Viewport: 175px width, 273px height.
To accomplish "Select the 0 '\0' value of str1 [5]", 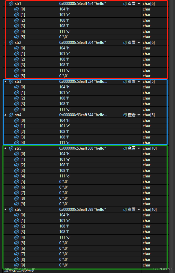I will tap(64, 37).
